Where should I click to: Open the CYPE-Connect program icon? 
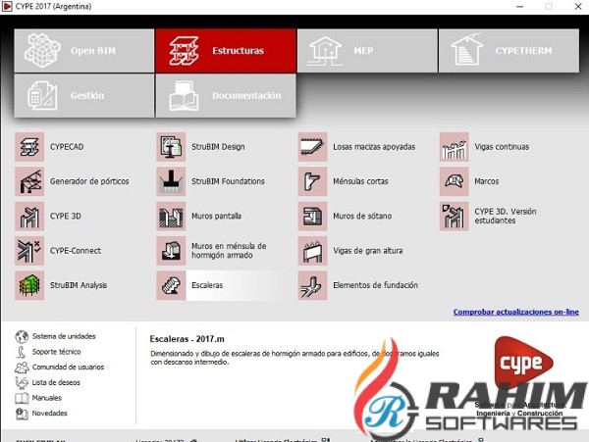point(29,251)
